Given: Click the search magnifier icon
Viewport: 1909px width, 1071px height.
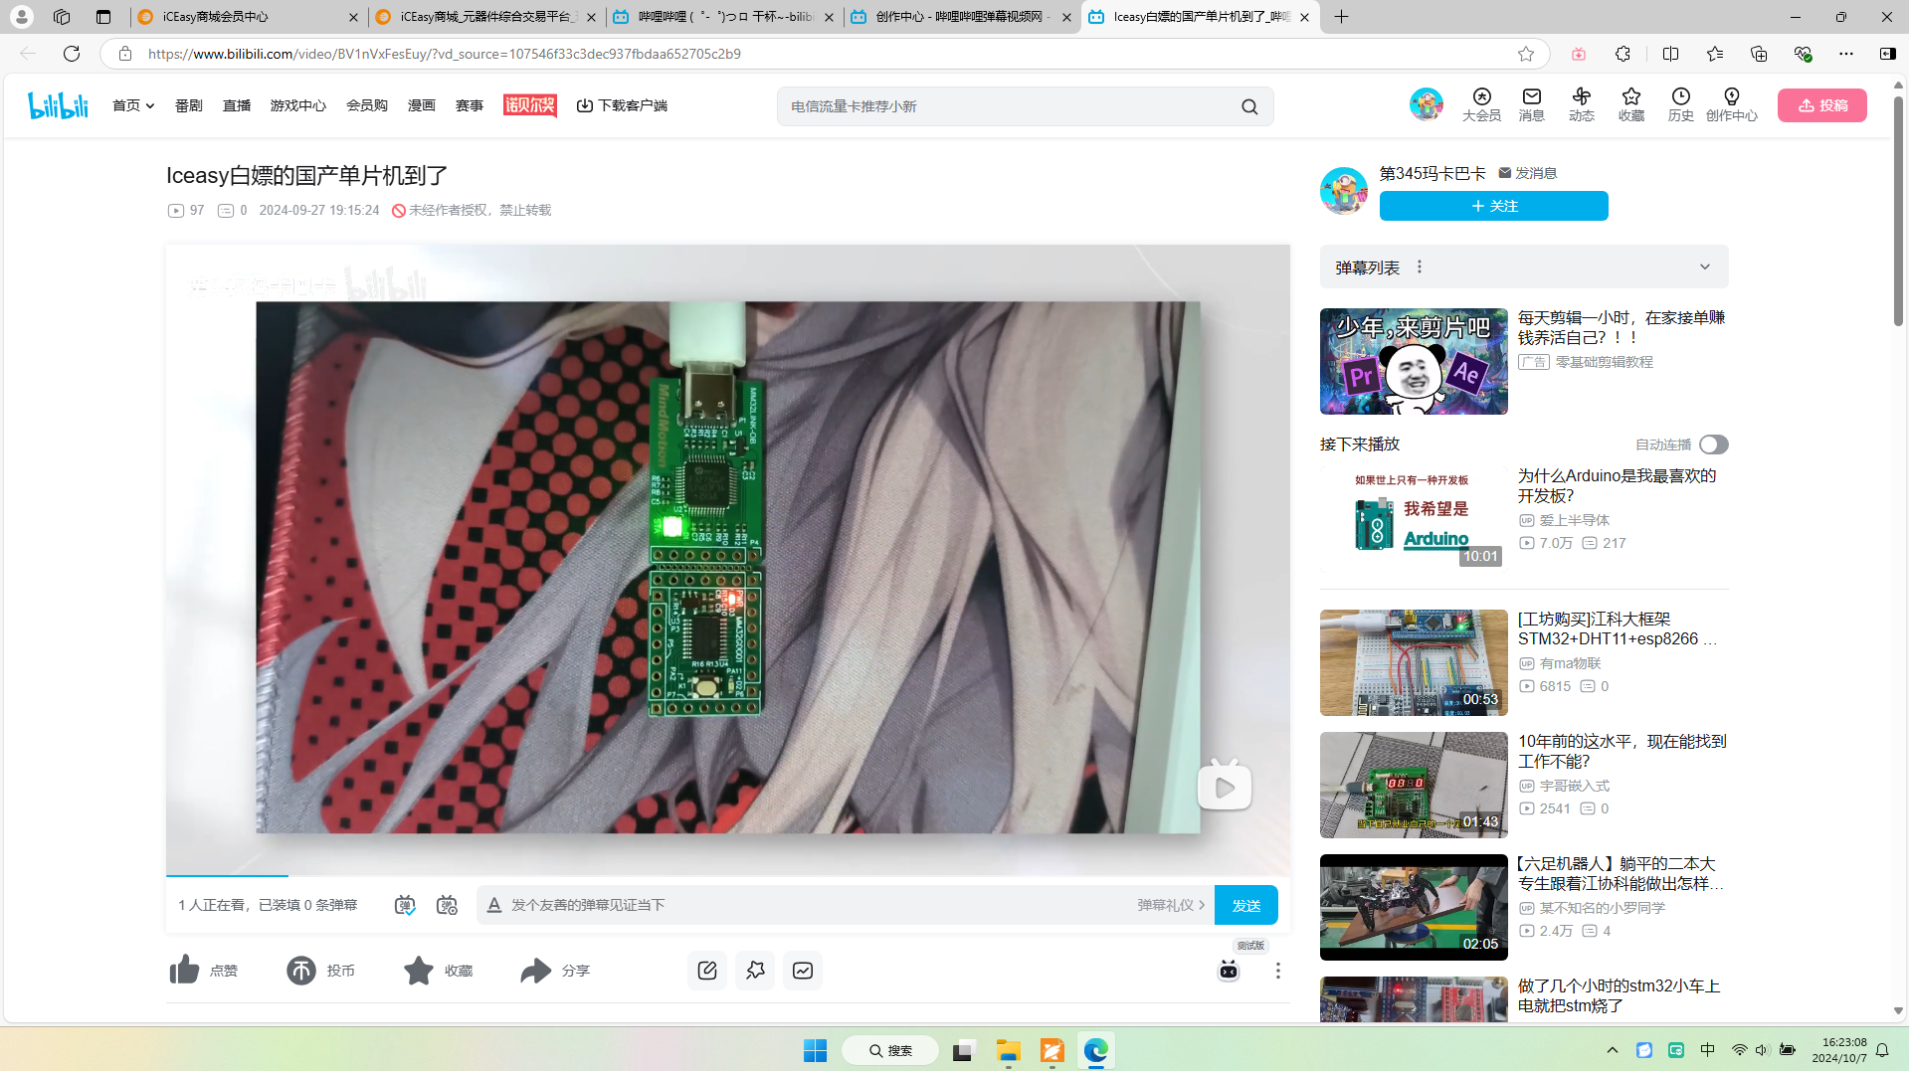Looking at the screenshot, I should (1249, 106).
